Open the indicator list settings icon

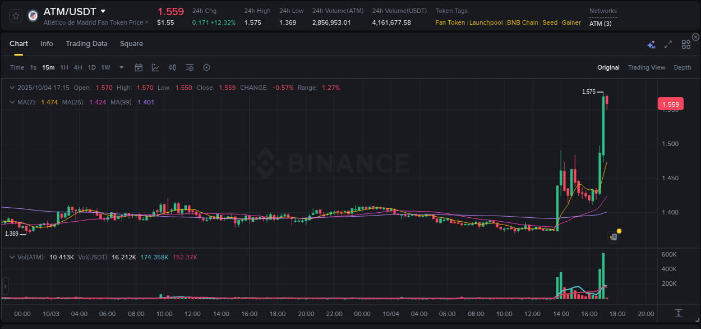tap(189, 67)
